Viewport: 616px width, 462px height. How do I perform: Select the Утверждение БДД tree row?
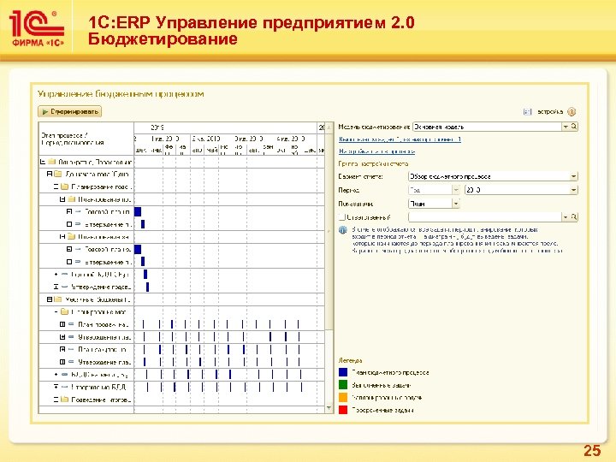[x=86, y=387]
